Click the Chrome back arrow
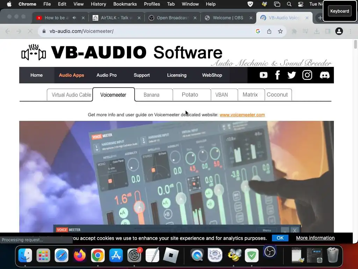Viewport: 358px width, 269px height. pos(8,31)
